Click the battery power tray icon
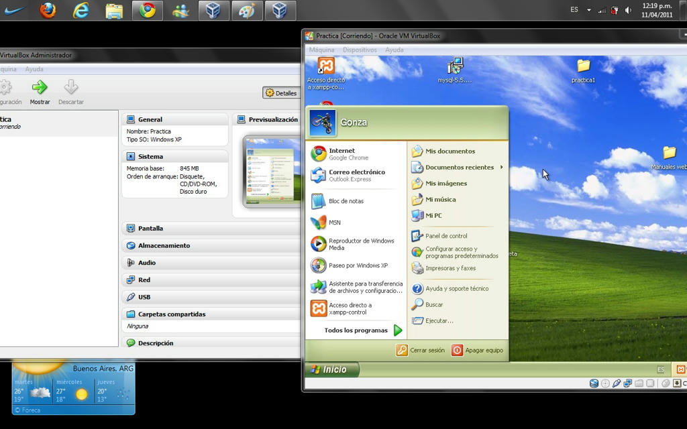Viewport: 687px width, 429px height. point(615,10)
